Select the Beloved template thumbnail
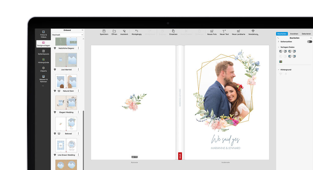 point(66,124)
